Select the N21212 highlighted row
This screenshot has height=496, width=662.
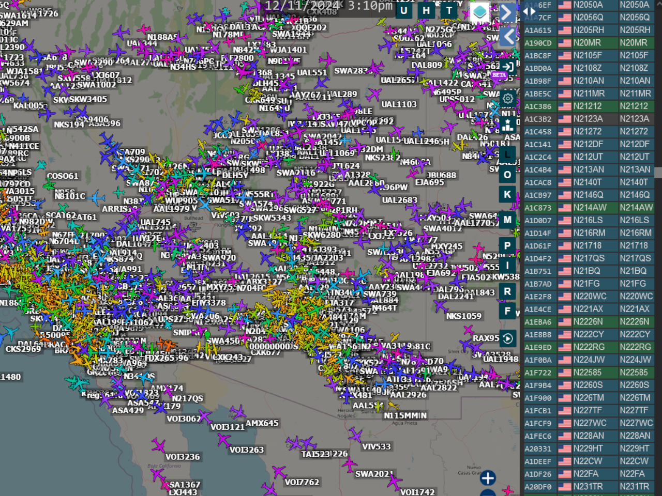coord(589,106)
